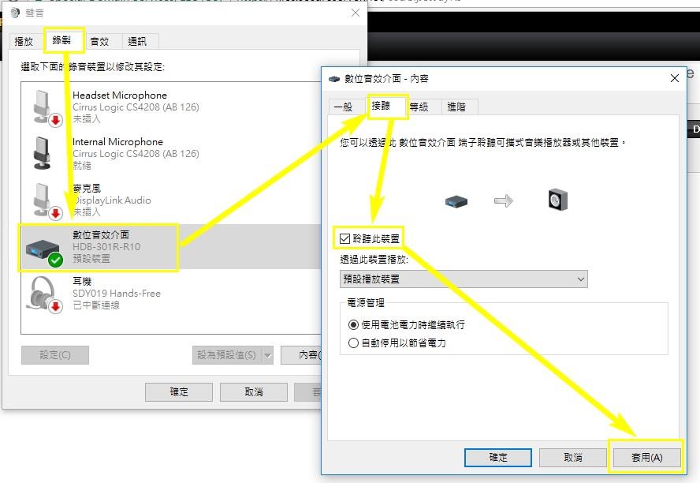Click the 套用(A) button
The image size is (700, 483).
point(647,458)
